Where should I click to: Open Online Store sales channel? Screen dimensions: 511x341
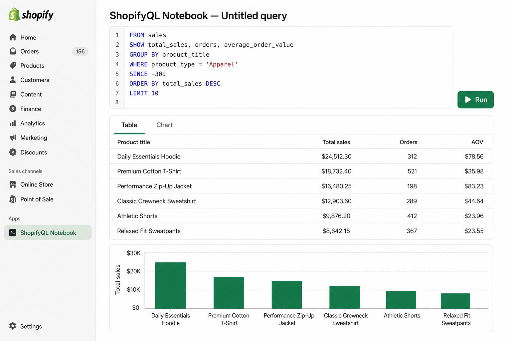[37, 184]
